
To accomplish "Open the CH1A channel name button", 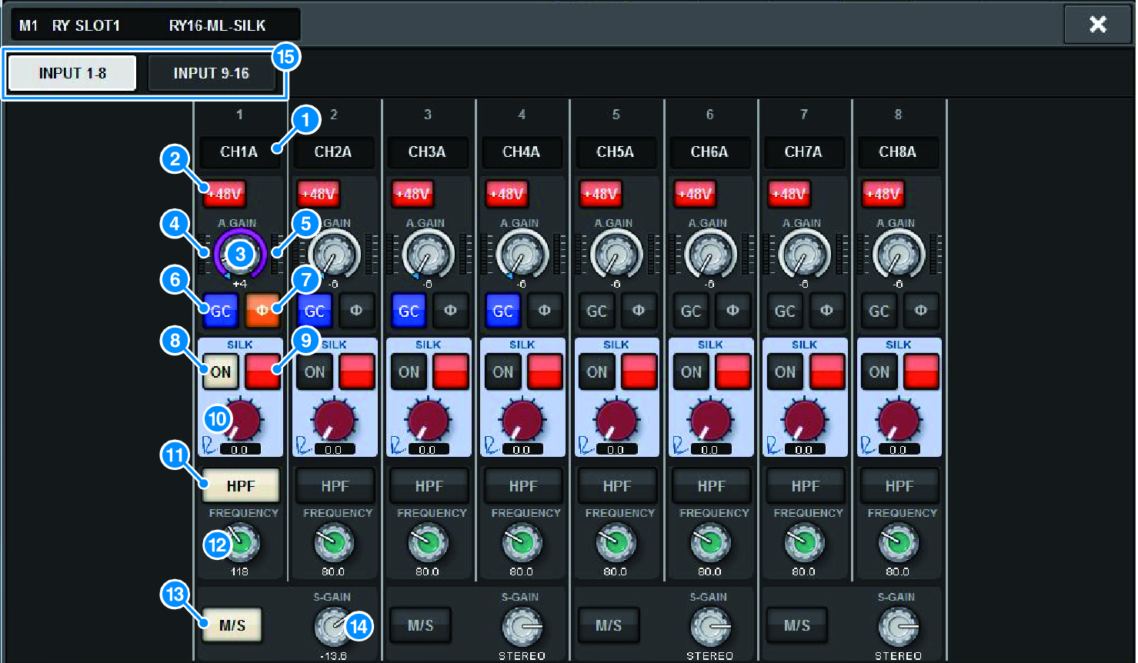I will point(239,152).
